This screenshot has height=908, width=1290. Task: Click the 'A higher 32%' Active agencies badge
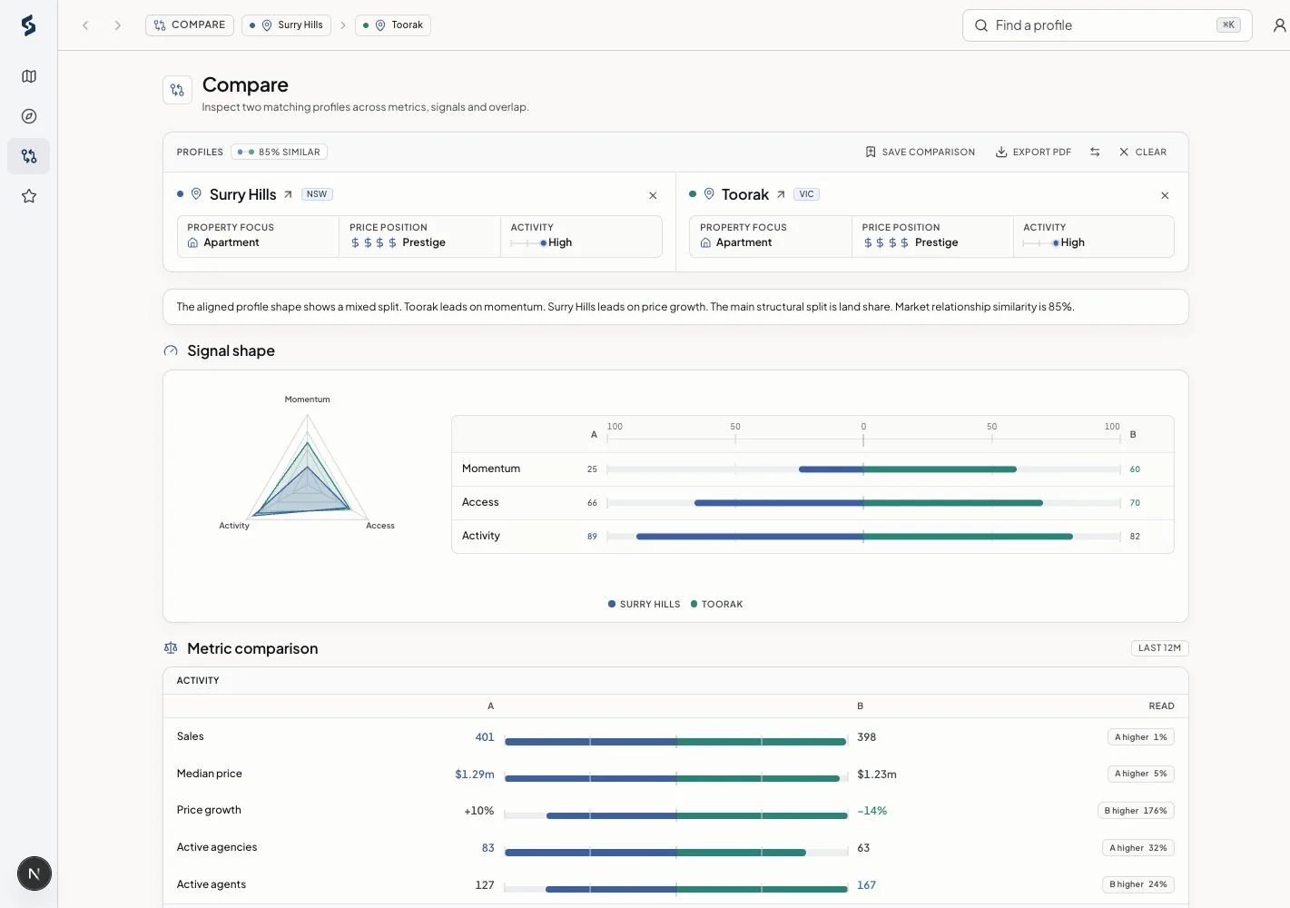(x=1138, y=847)
